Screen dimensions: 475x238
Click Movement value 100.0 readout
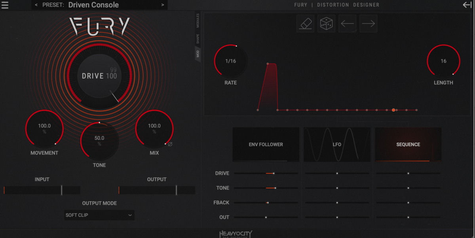tap(44, 126)
